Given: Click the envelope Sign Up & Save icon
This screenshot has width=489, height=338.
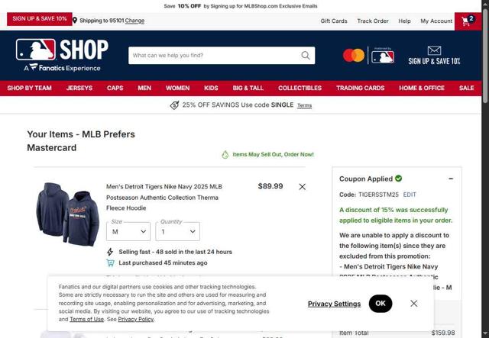Looking at the screenshot, I should pyautogui.click(x=434, y=50).
